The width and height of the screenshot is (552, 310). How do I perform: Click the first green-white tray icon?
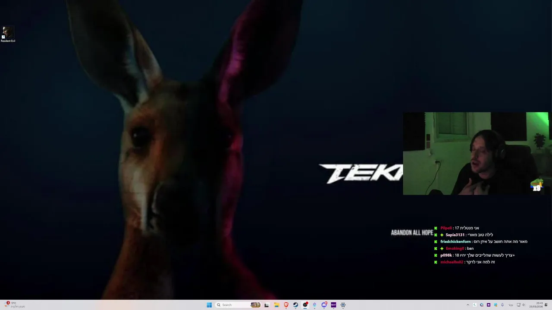click(x=475, y=305)
